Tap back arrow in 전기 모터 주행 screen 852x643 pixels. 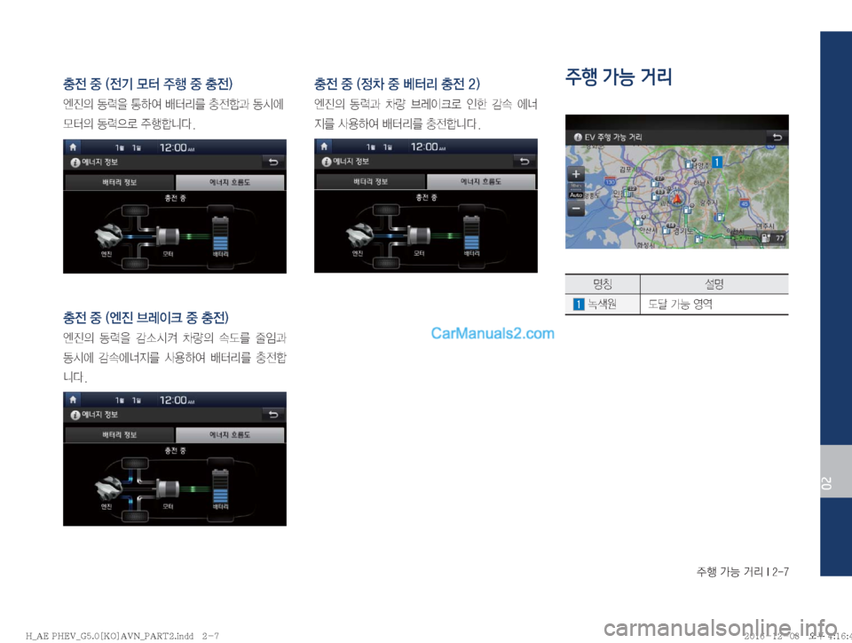273,162
